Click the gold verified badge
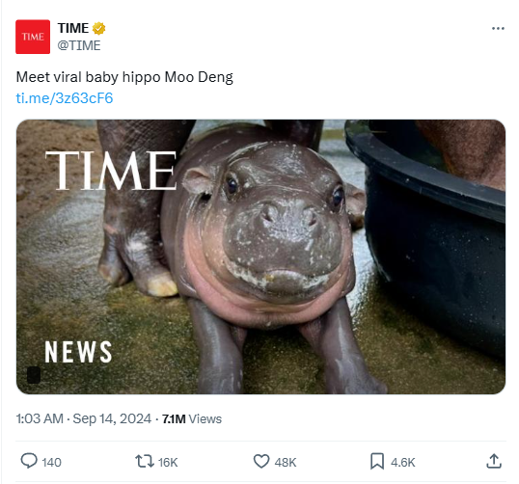This screenshot has width=519, height=484. pos(98,29)
